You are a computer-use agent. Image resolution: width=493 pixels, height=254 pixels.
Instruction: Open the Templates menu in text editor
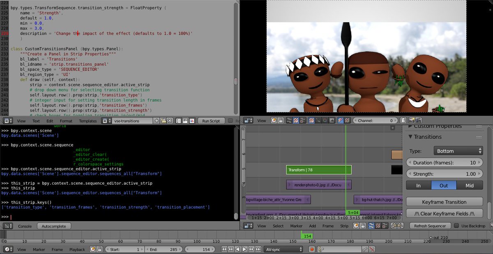pyautogui.click(x=88, y=121)
